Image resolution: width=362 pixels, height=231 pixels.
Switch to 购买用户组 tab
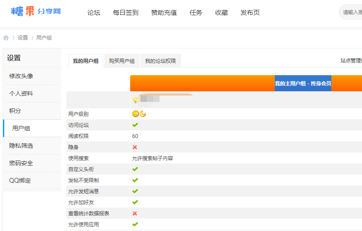[122, 61]
